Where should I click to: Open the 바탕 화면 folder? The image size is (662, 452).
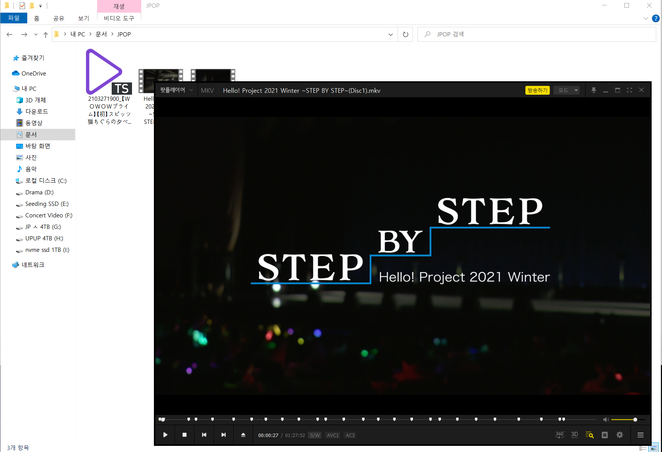(x=38, y=146)
